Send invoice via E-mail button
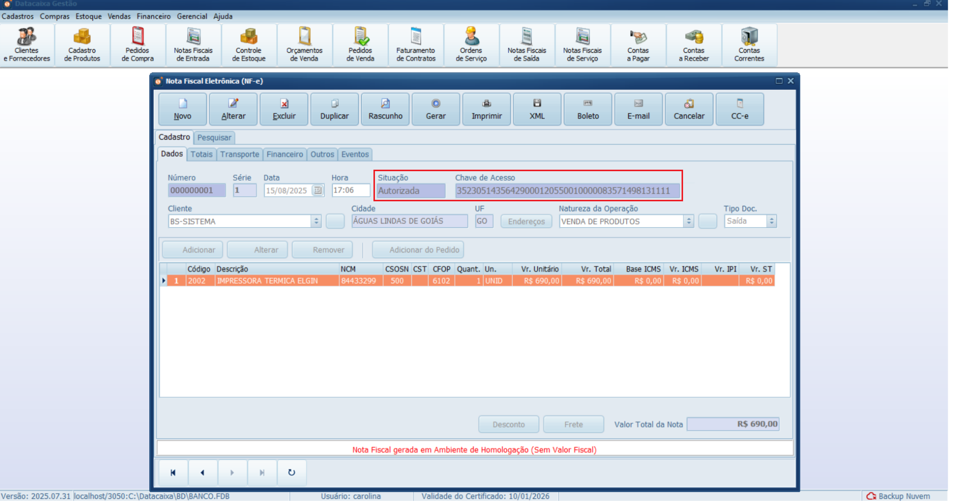Viewport: 958px width, 501px height. pyautogui.click(x=638, y=109)
